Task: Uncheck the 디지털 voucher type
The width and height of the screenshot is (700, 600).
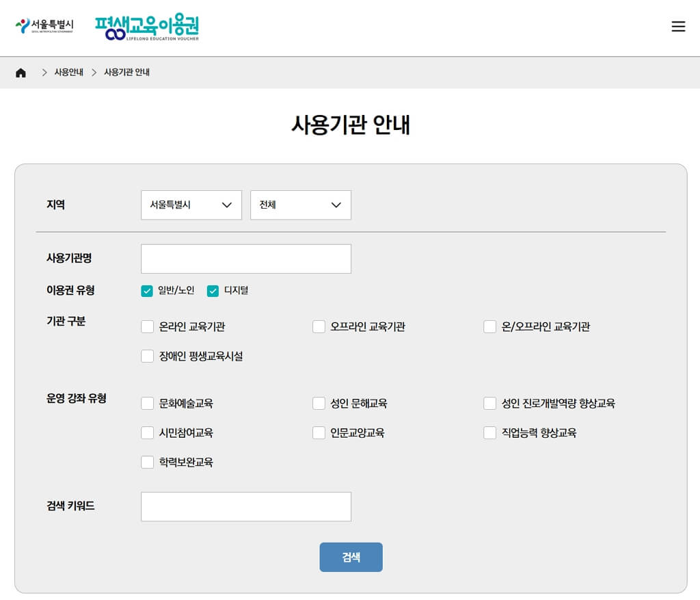Action: click(x=213, y=291)
